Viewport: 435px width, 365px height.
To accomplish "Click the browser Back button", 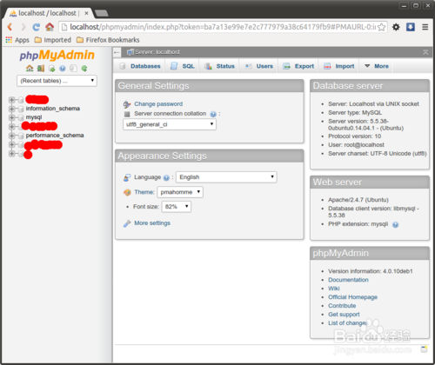I will click(10, 27).
